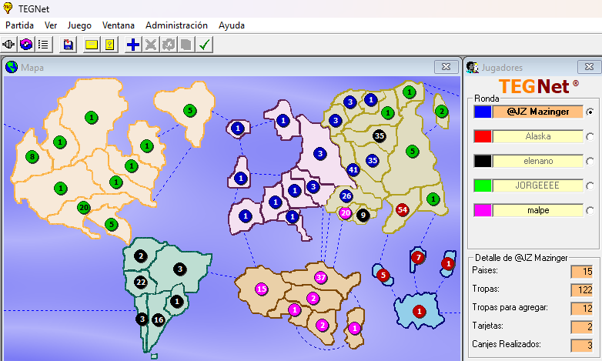Click the Paises value field showing 15
The width and height of the screenshot is (602, 361).
click(582, 272)
